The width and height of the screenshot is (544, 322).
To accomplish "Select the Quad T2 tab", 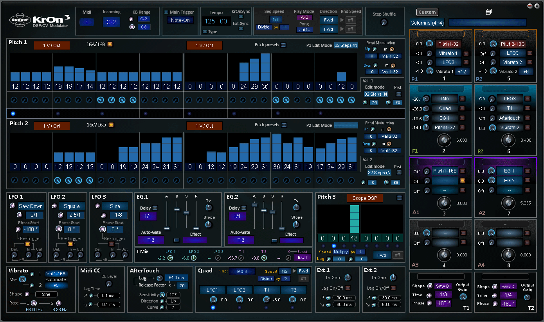I will pos(294,290).
